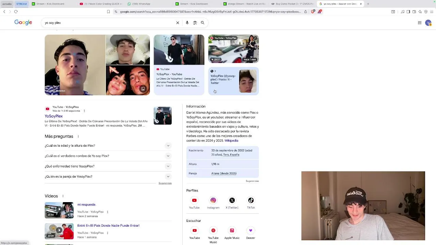
Task: Open Brave VPN shield icon
Action: [426, 12]
